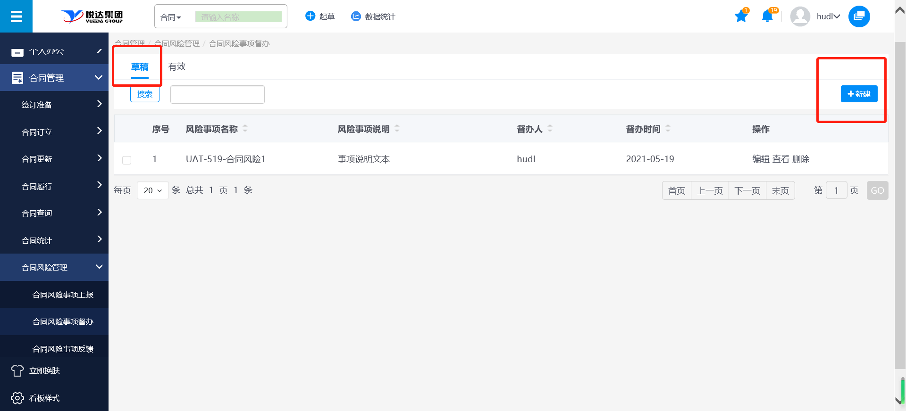Sort by 督办时间 column arrows
906x411 pixels.
click(668, 129)
